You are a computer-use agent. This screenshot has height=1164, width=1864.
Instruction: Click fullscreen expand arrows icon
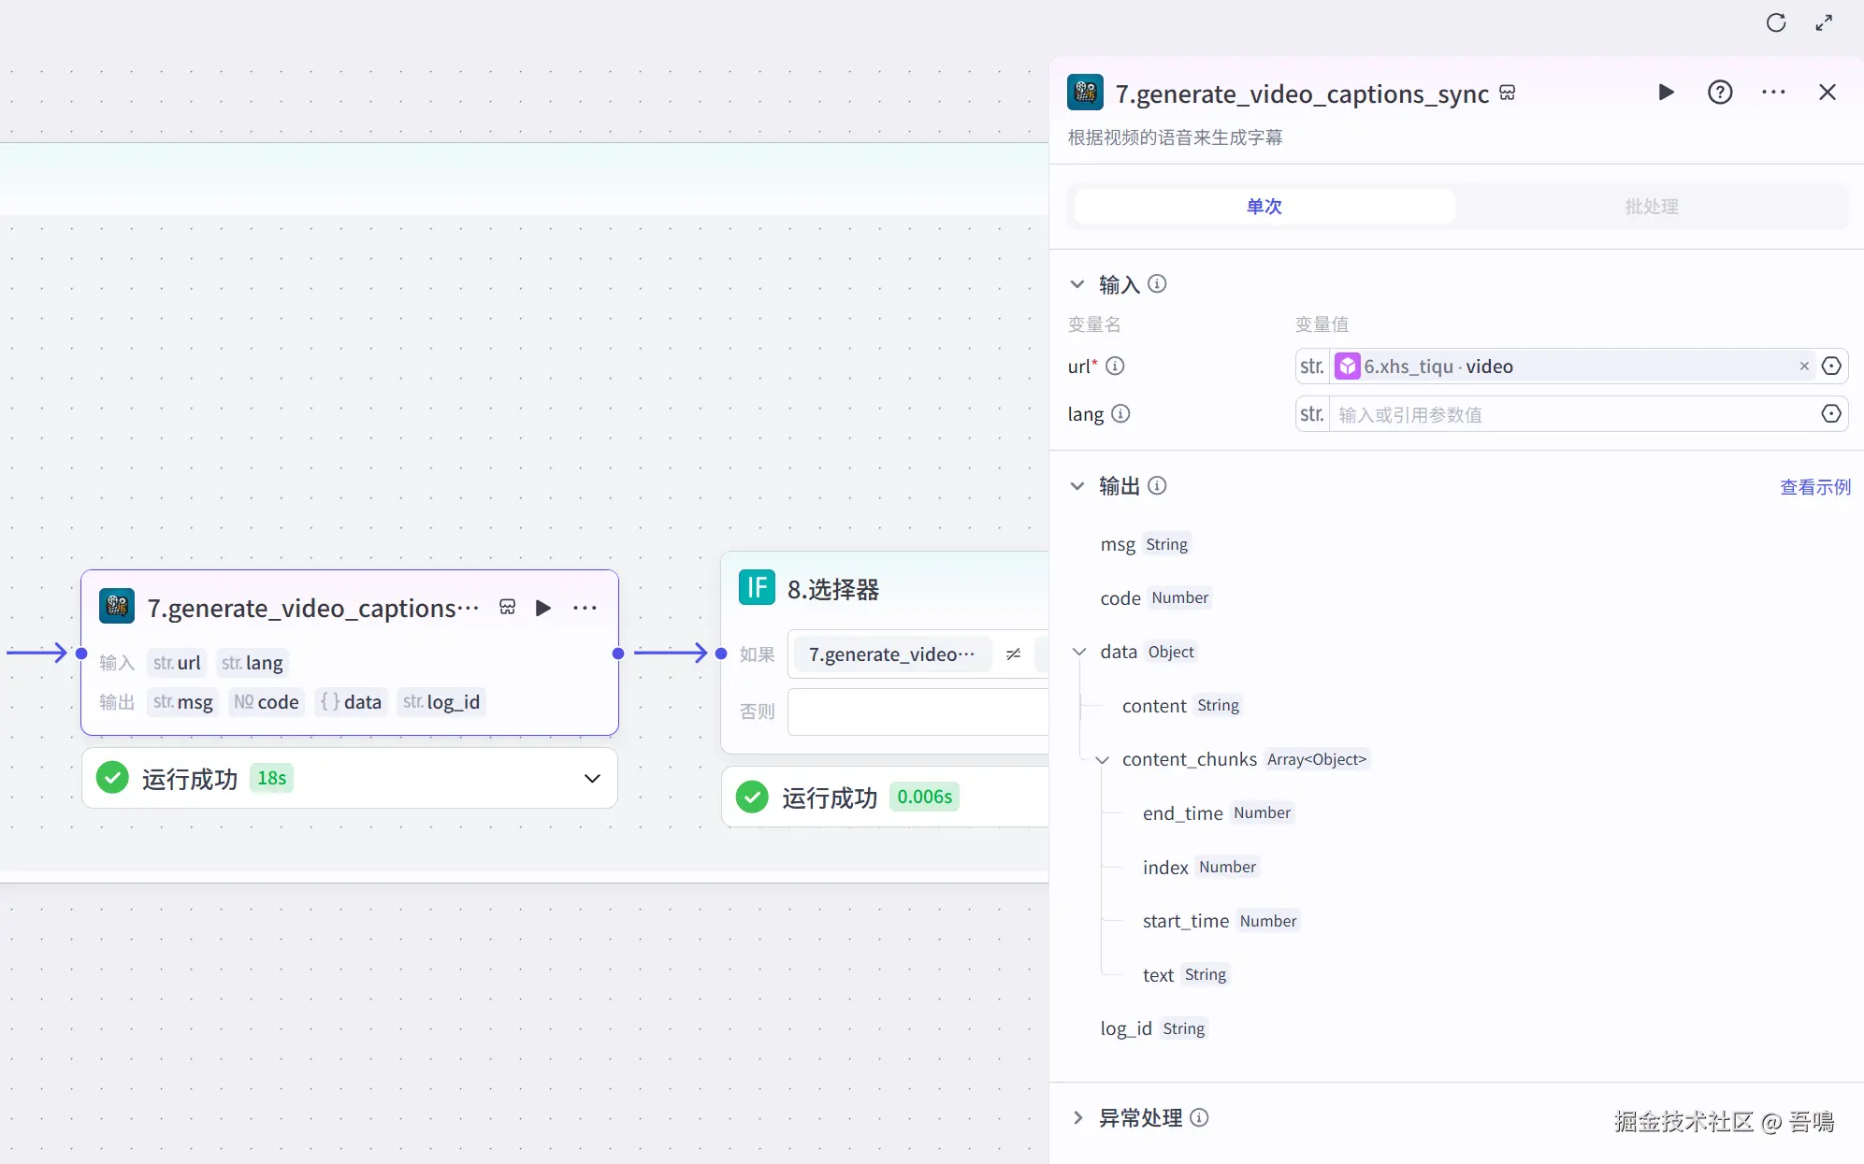pos(1824,23)
